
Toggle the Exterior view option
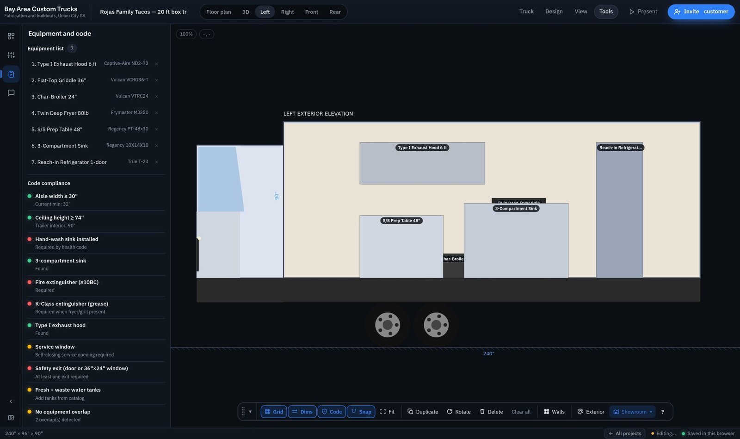(591, 412)
